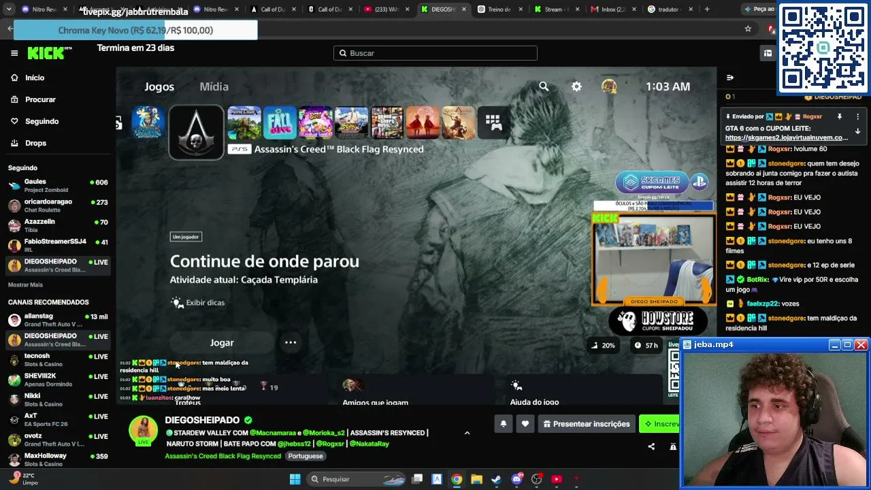
Task: Open the pinned message three-dot menu
Action: point(857,116)
